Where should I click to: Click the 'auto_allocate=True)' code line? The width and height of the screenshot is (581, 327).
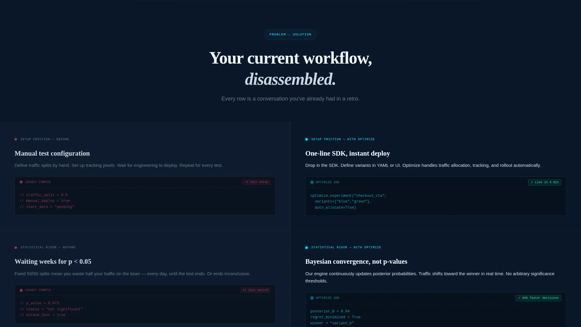(x=335, y=208)
